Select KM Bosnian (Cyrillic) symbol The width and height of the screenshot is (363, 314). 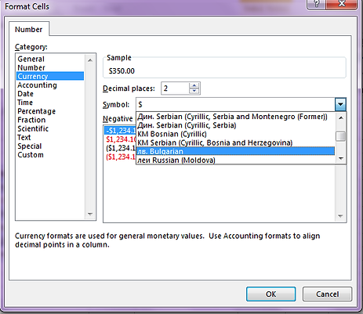click(235, 134)
